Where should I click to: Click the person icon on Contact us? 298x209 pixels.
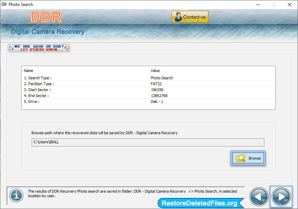tap(178, 17)
